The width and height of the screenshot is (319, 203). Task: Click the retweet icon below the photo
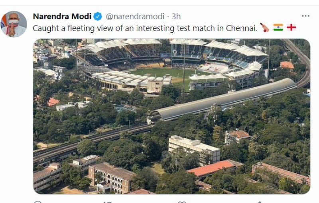108,202
